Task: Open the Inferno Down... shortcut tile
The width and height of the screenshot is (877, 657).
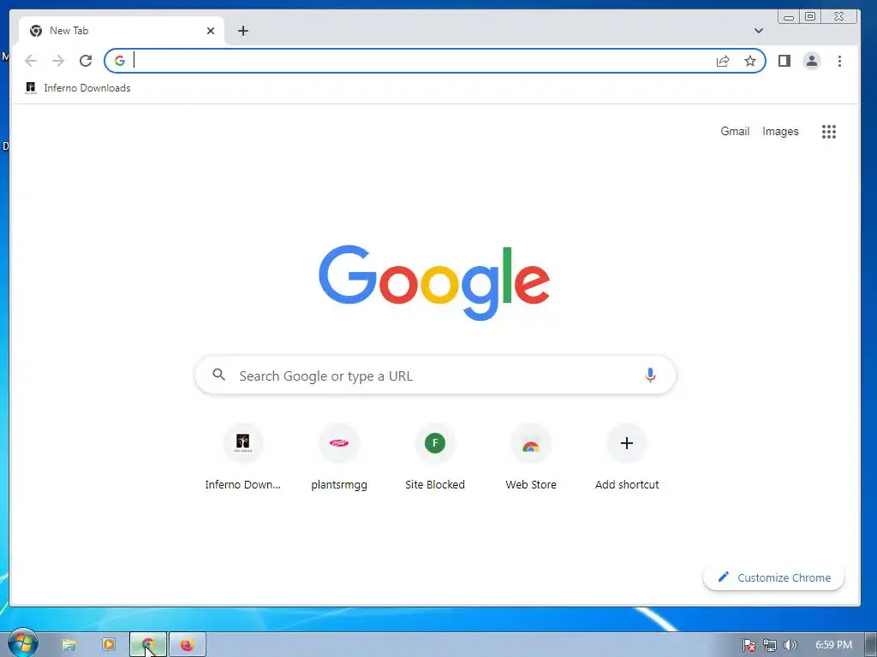Action: coord(242,459)
